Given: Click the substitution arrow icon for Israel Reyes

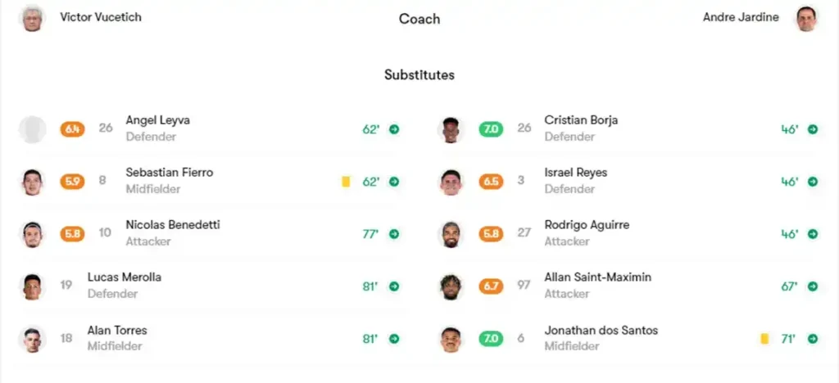Looking at the screenshot, I should (813, 182).
